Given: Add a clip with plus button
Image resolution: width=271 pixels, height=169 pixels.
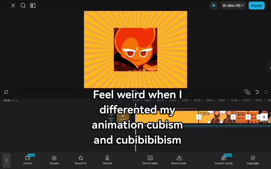Looking at the screenshot, I should [264, 117].
